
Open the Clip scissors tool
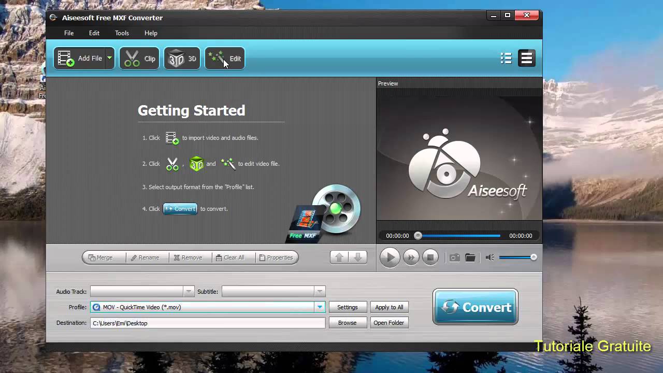pyautogui.click(x=139, y=59)
